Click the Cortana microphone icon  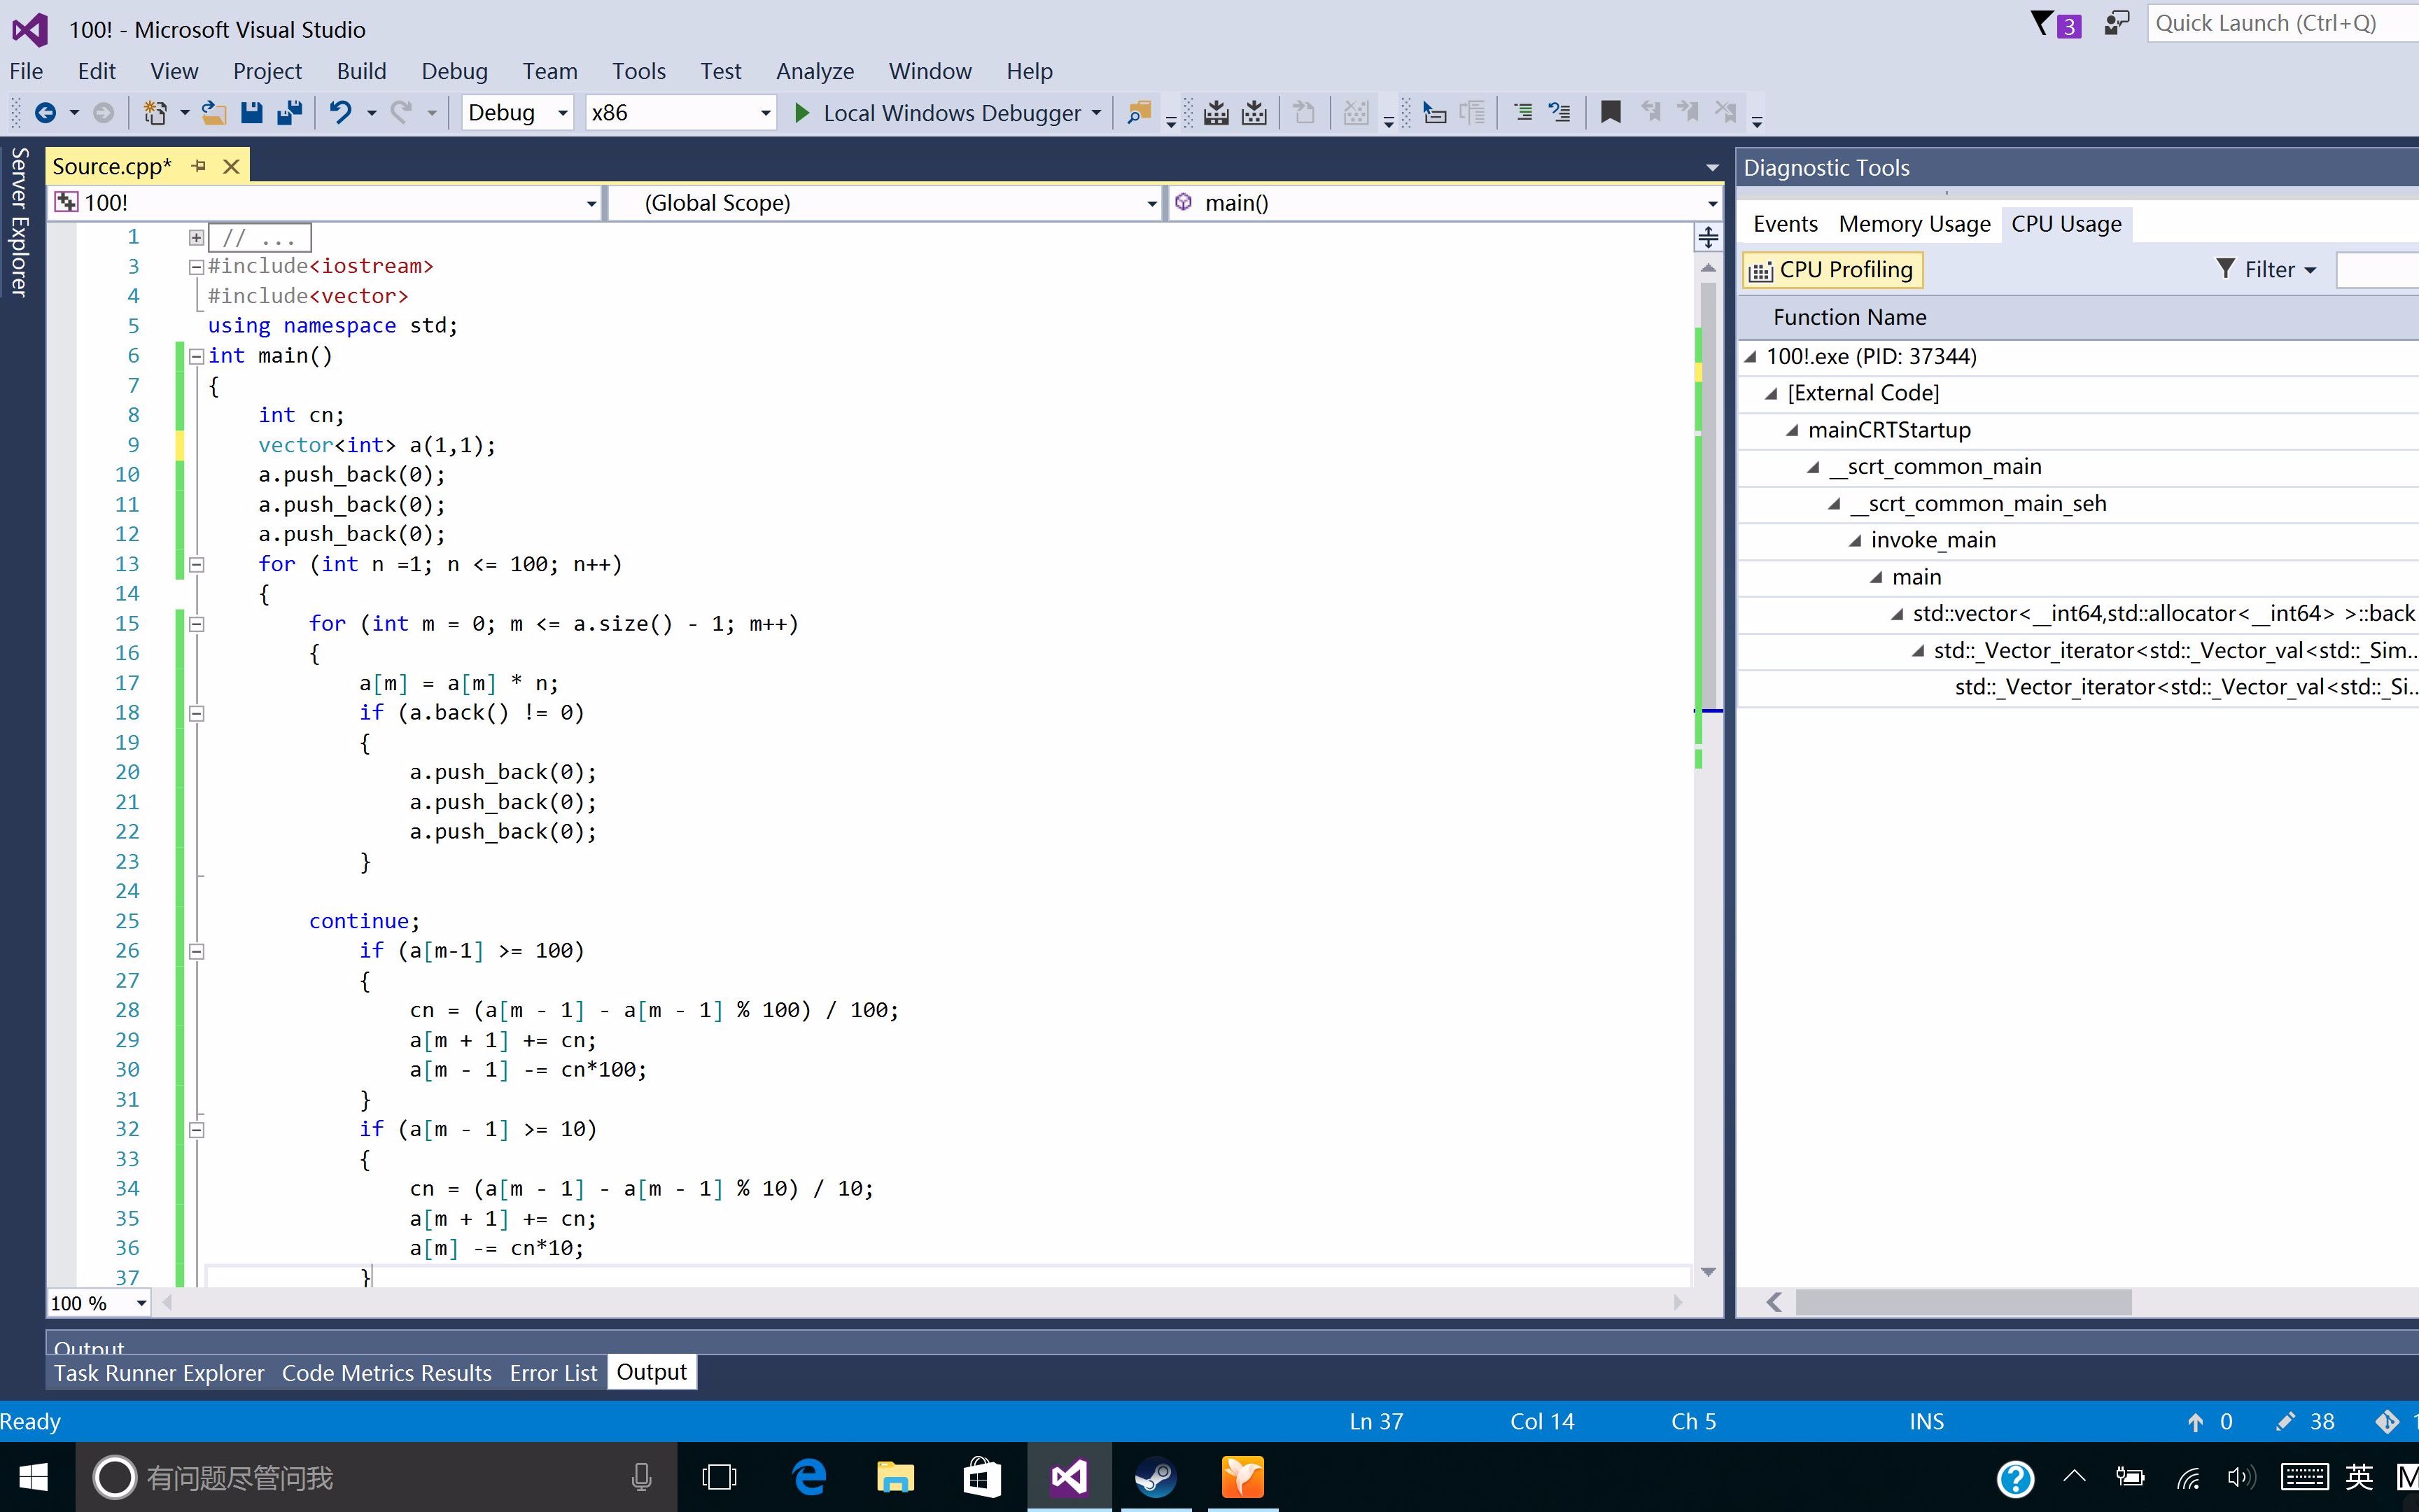click(642, 1477)
